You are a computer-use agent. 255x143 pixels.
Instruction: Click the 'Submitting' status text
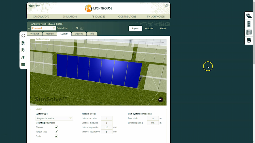pyautogui.click(x=62, y=28)
